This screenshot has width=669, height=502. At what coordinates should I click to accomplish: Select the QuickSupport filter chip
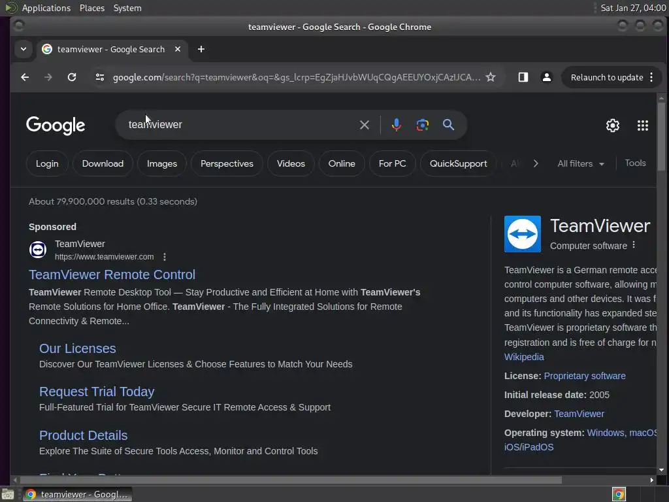[x=458, y=163]
